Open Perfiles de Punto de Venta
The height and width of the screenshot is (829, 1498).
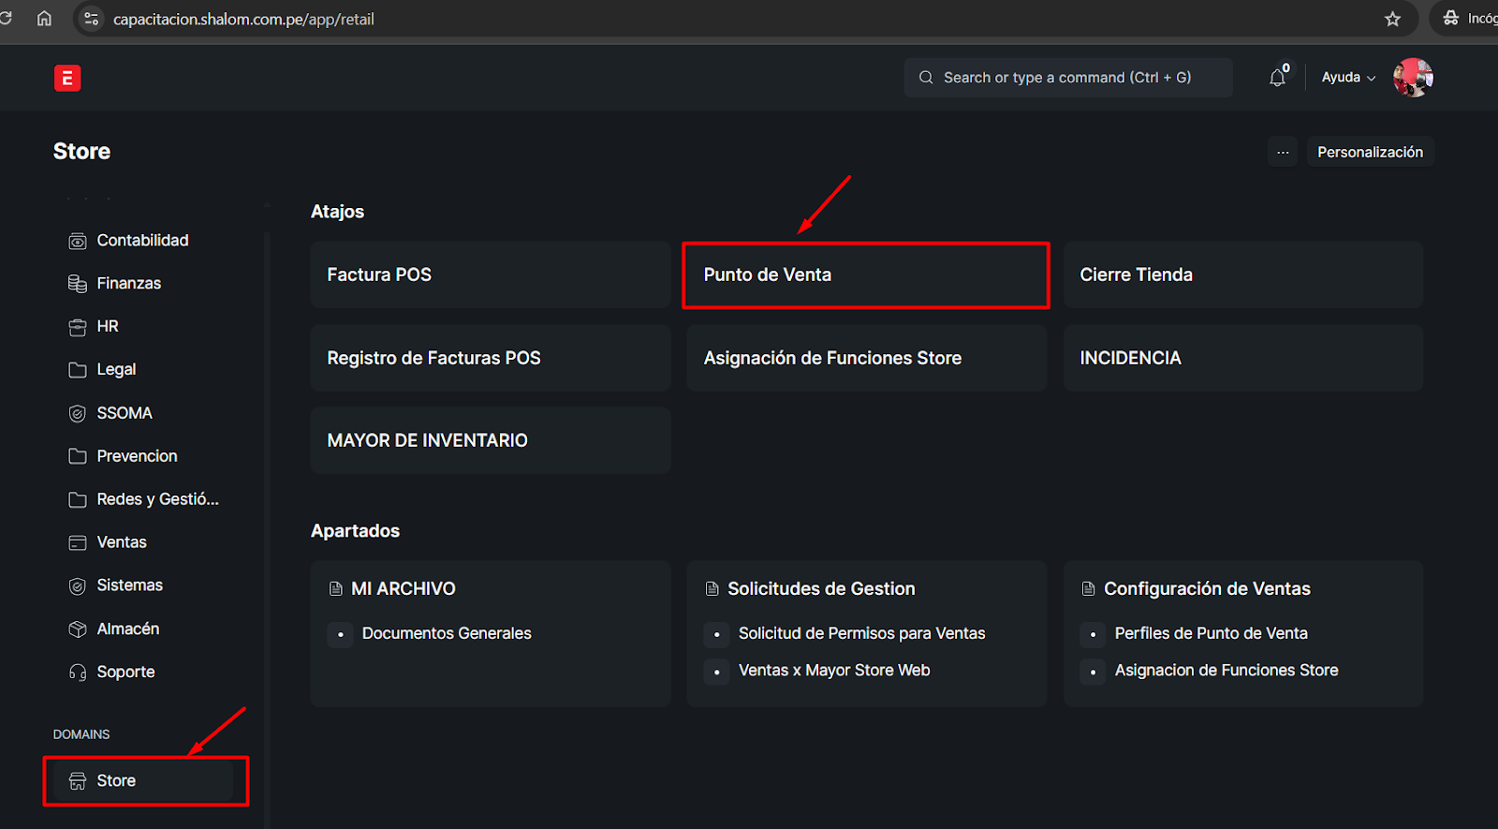click(1211, 634)
